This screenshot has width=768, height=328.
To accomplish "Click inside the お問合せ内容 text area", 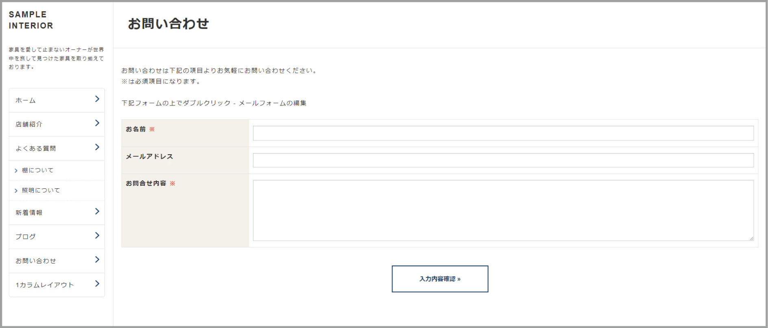I will coord(503,210).
